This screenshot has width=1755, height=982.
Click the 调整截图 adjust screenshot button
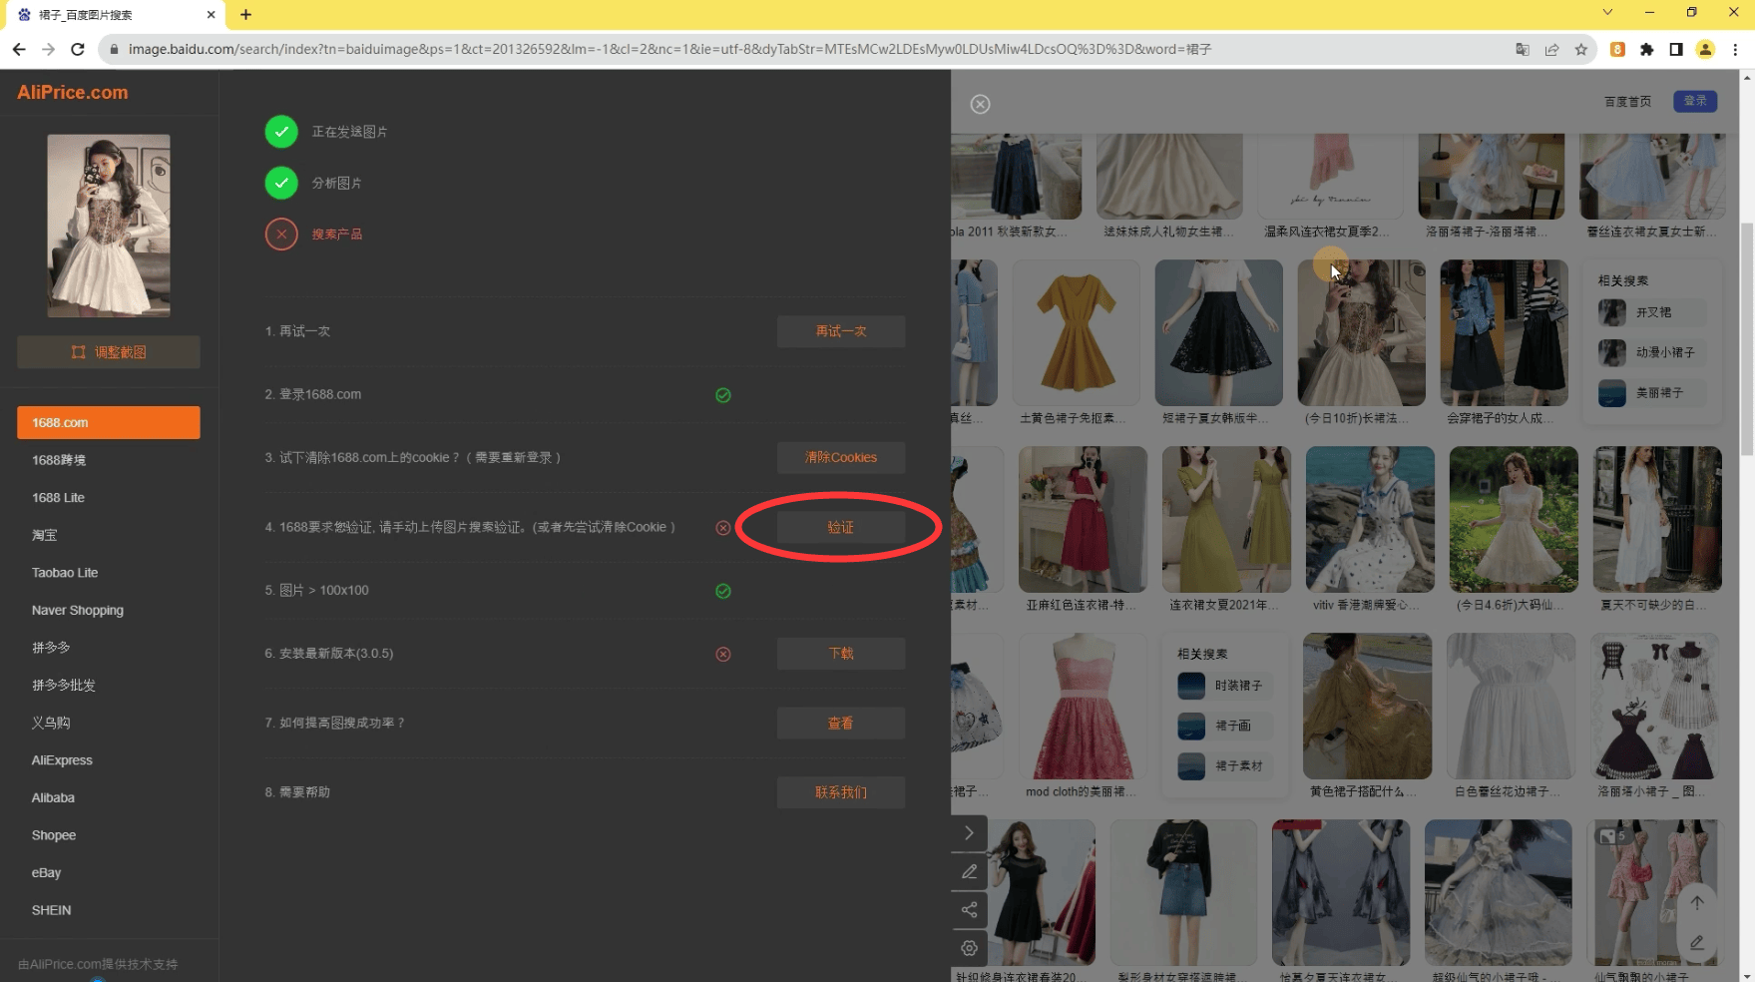coord(109,352)
